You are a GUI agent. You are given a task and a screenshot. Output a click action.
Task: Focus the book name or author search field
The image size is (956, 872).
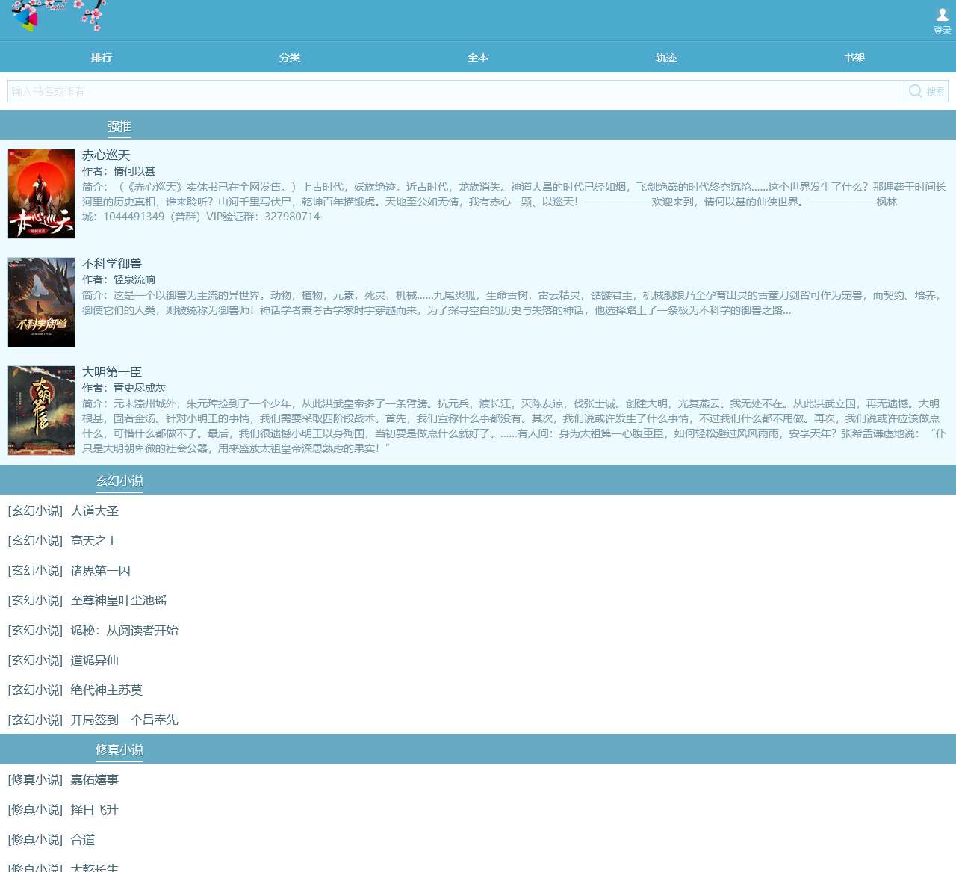[x=456, y=91]
